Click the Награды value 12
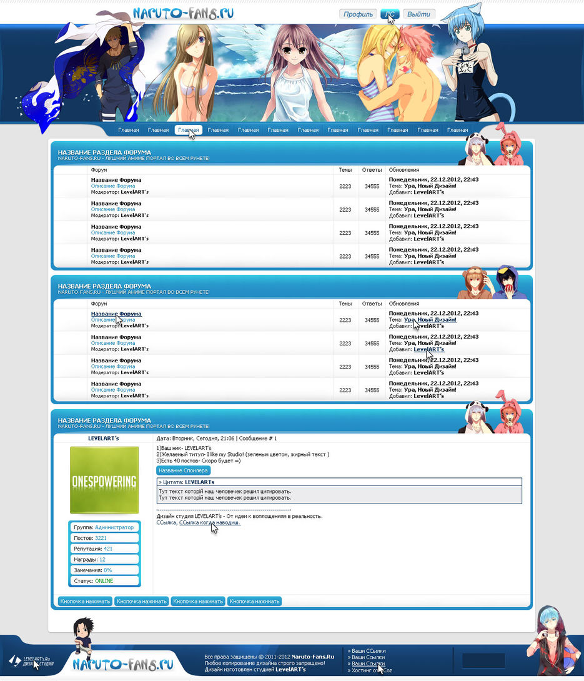The width and height of the screenshot is (584, 681). [102, 559]
